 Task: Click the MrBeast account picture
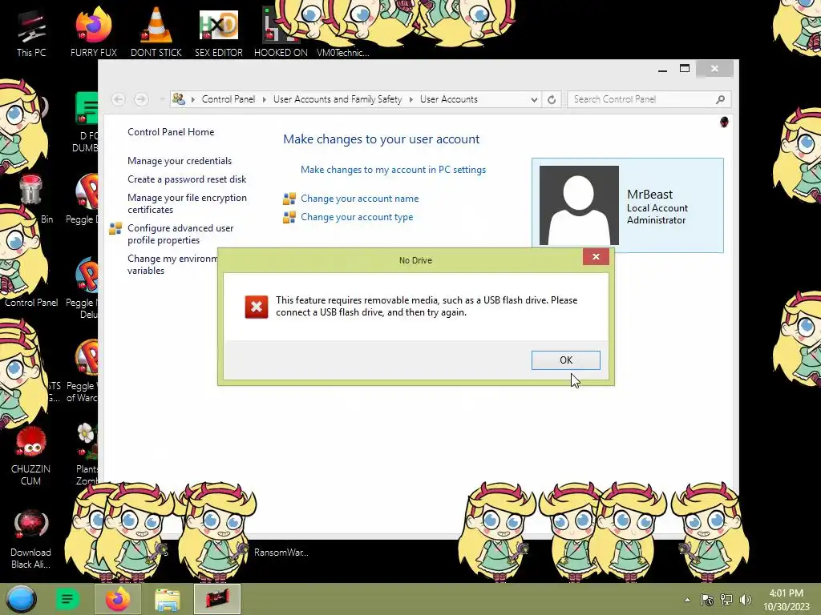click(x=579, y=205)
